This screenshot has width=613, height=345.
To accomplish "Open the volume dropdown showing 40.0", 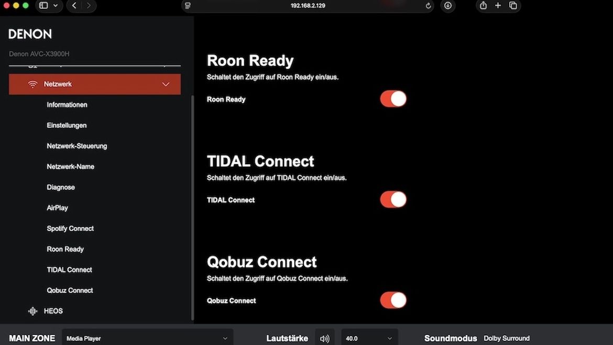I will 369,338.
